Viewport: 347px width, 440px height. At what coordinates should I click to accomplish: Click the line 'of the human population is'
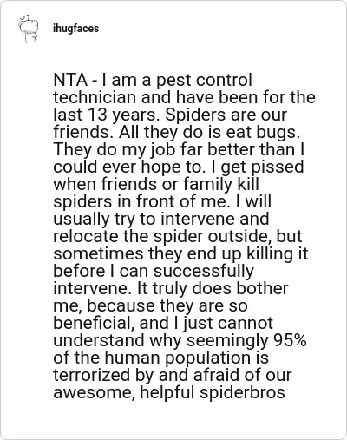pyautogui.click(x=161, y=358)
